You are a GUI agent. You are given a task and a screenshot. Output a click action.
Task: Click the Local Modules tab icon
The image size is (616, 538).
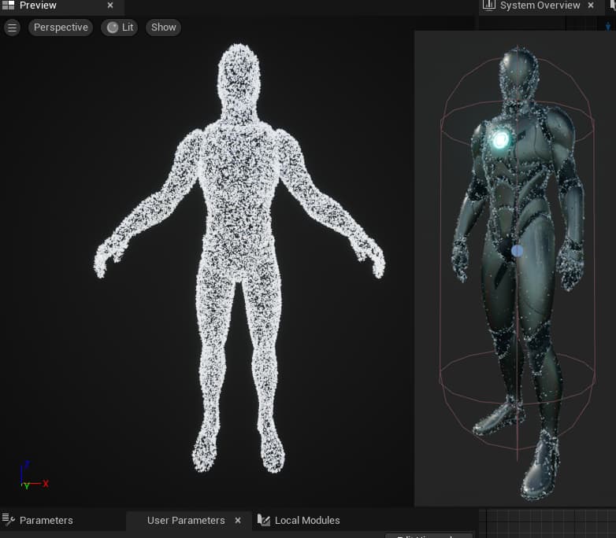click(264, 520)
